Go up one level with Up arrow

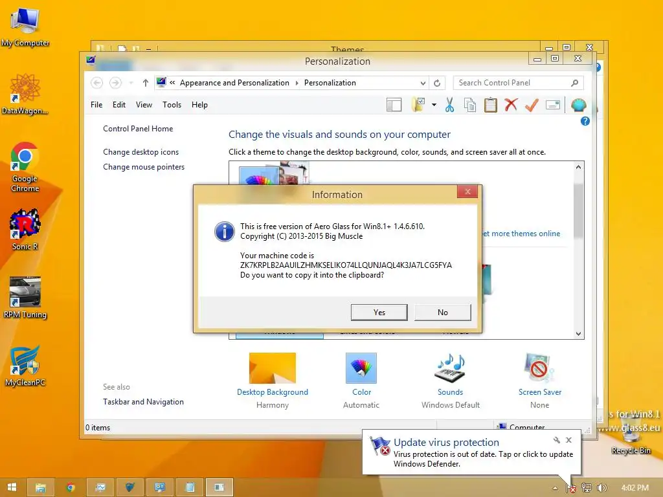click(146, 83)
